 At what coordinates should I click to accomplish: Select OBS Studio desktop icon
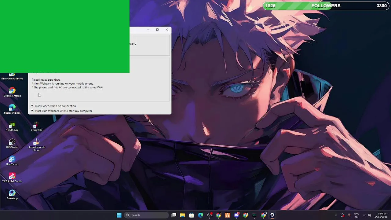tap(12, 144)
